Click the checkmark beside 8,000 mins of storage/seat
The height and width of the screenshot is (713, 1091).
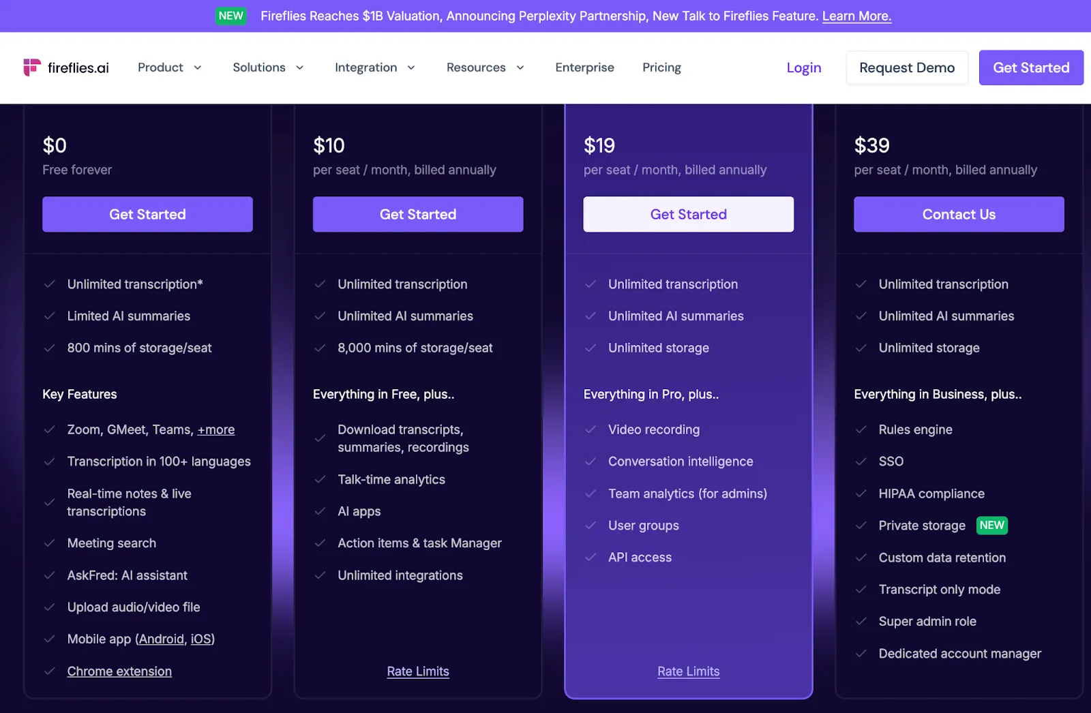[x=320, y=348]
